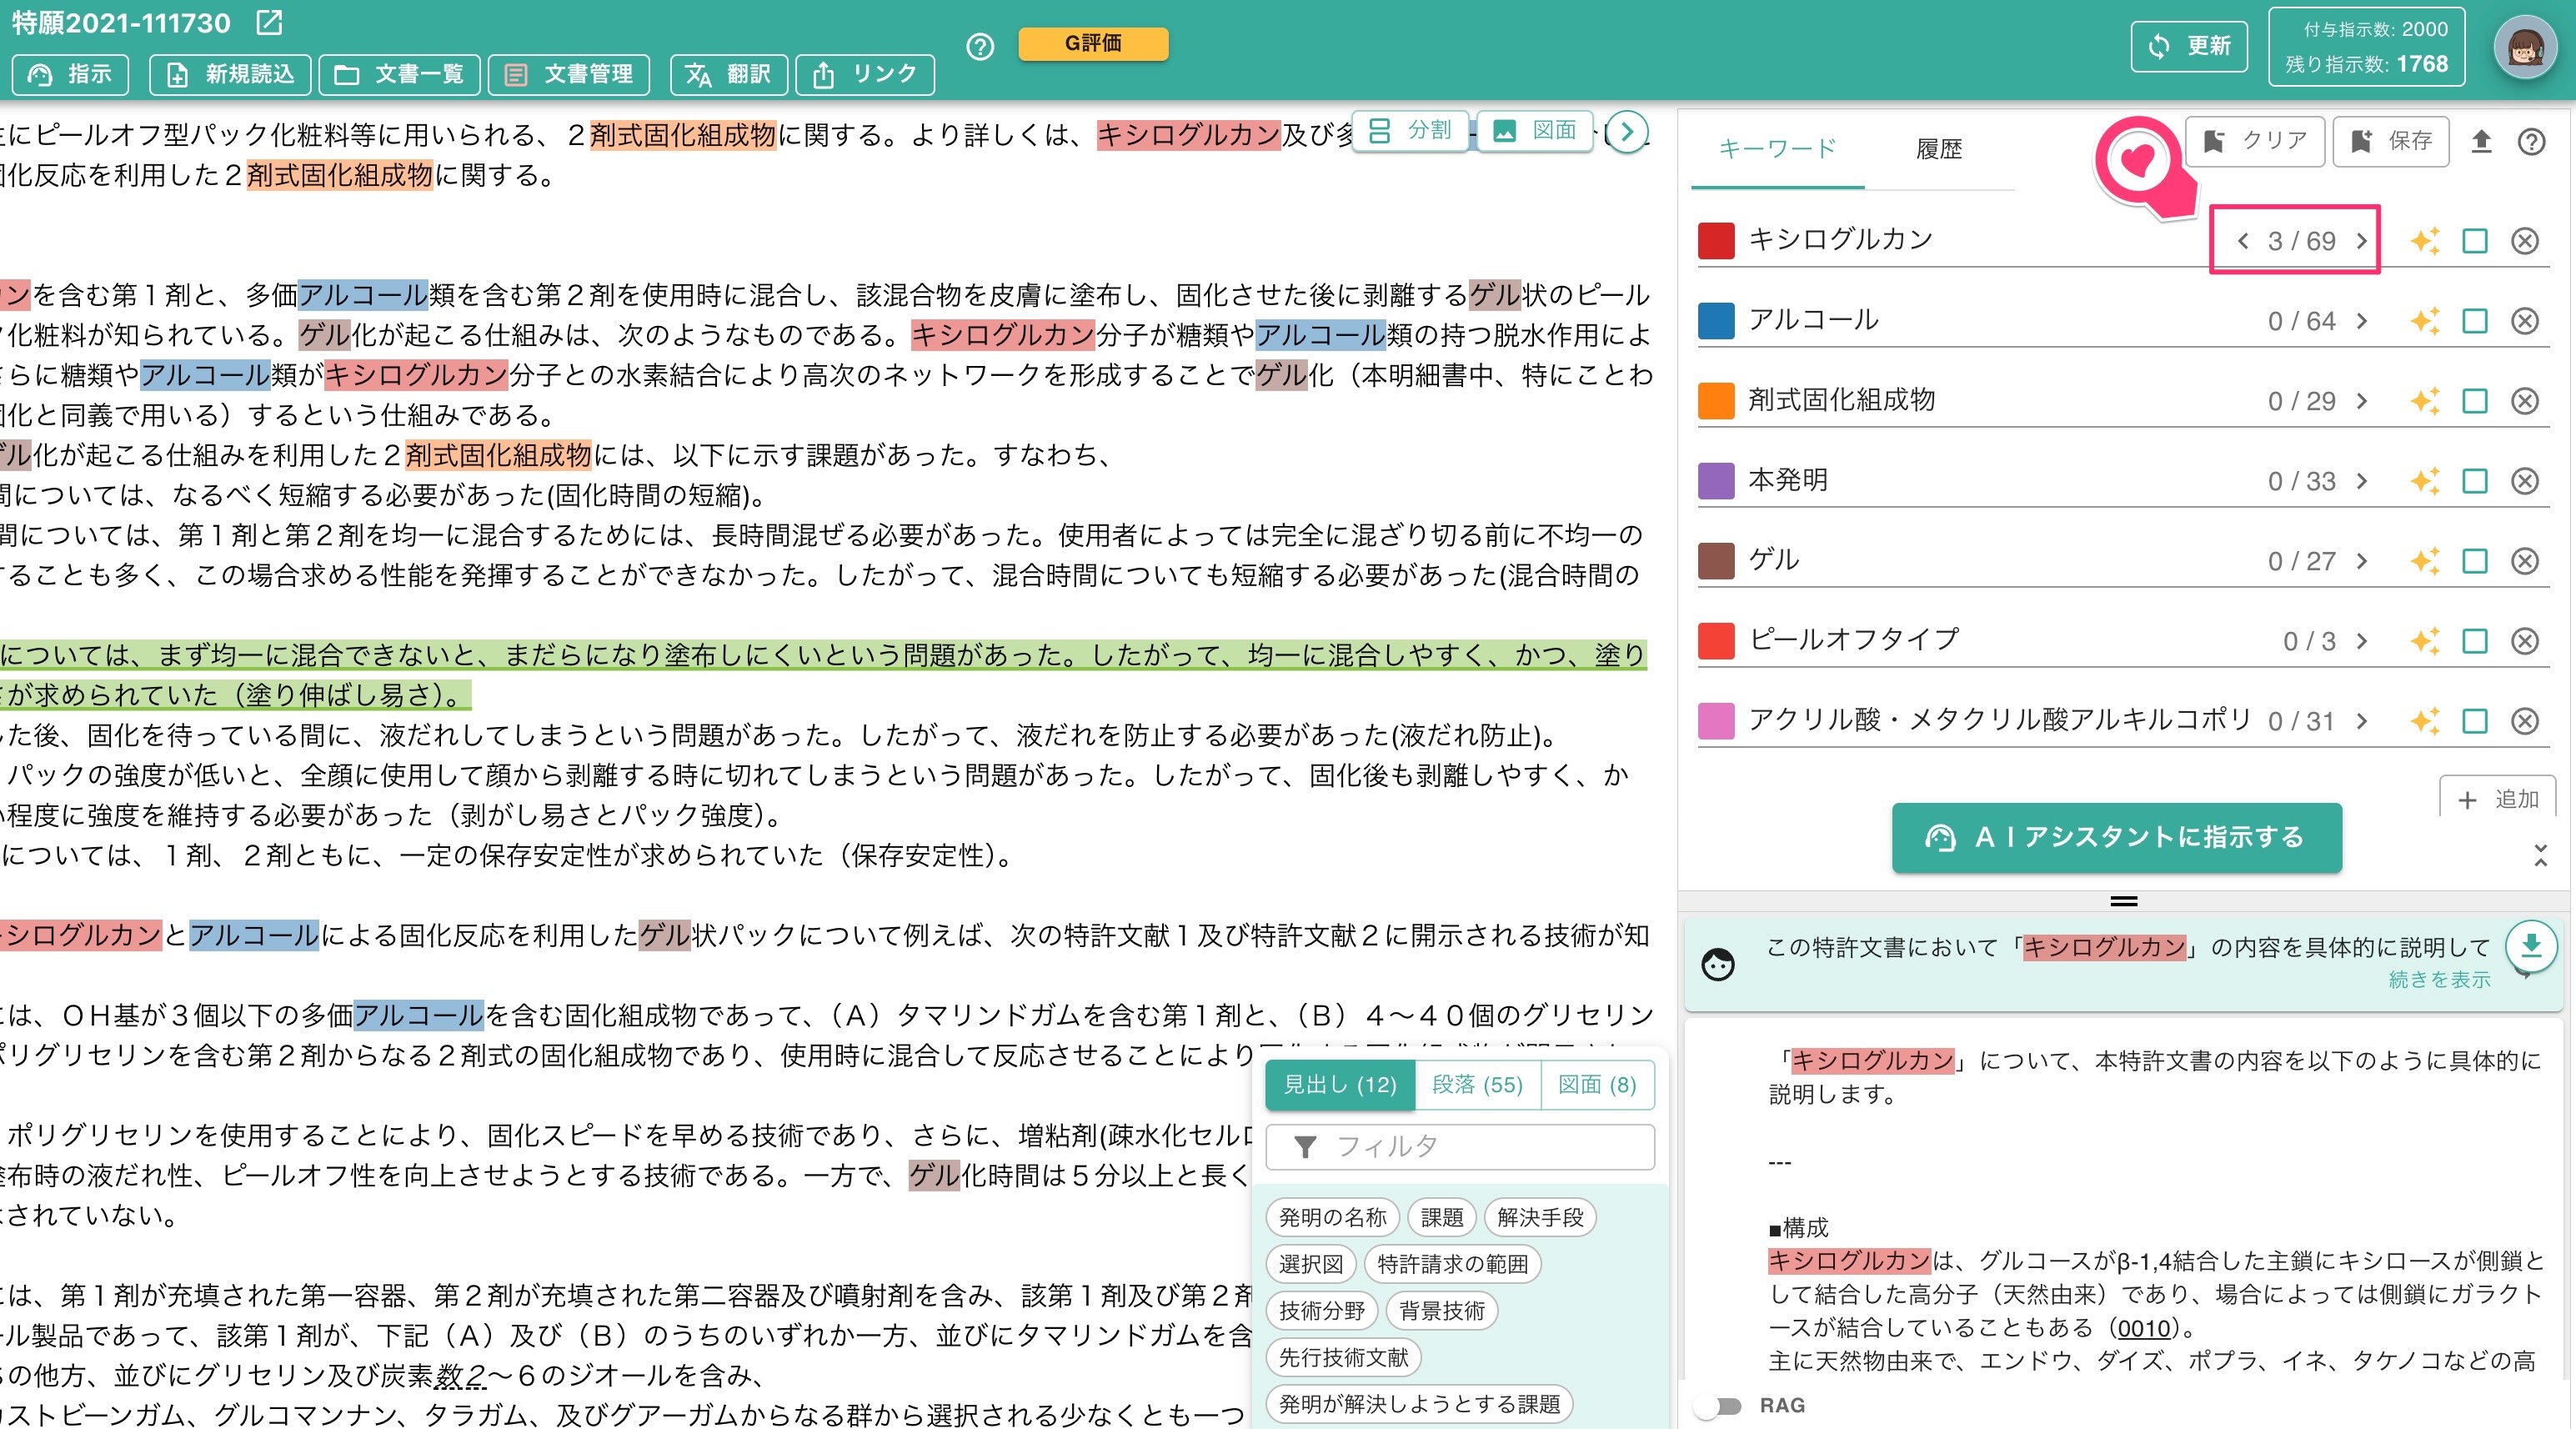
Task: Click the round arrow next to 図面
Action: (x=1627, y=132)
